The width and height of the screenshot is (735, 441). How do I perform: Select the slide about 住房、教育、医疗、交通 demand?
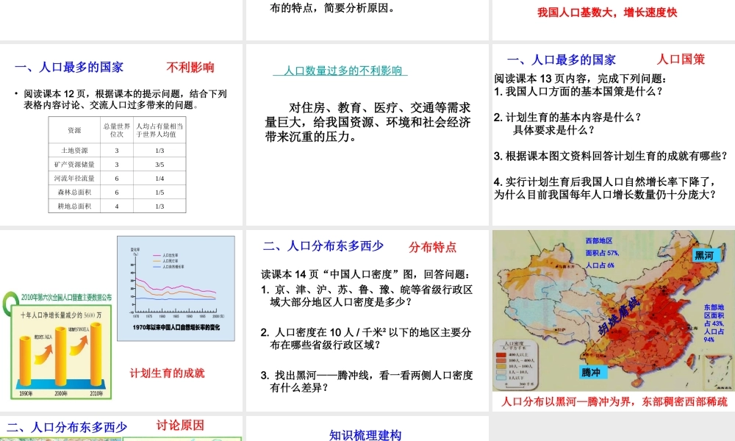pyautogui.click(x=367, y=135)
